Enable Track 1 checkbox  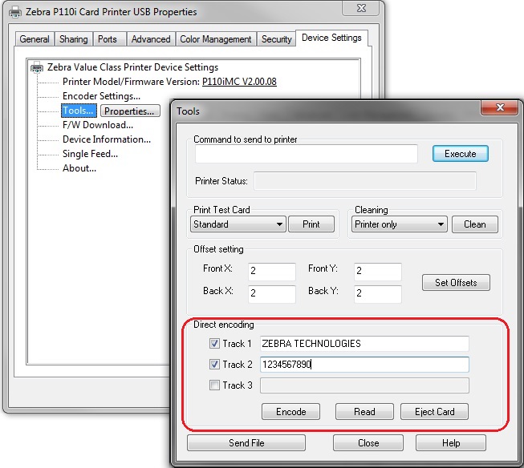click(x=214, y=344)
